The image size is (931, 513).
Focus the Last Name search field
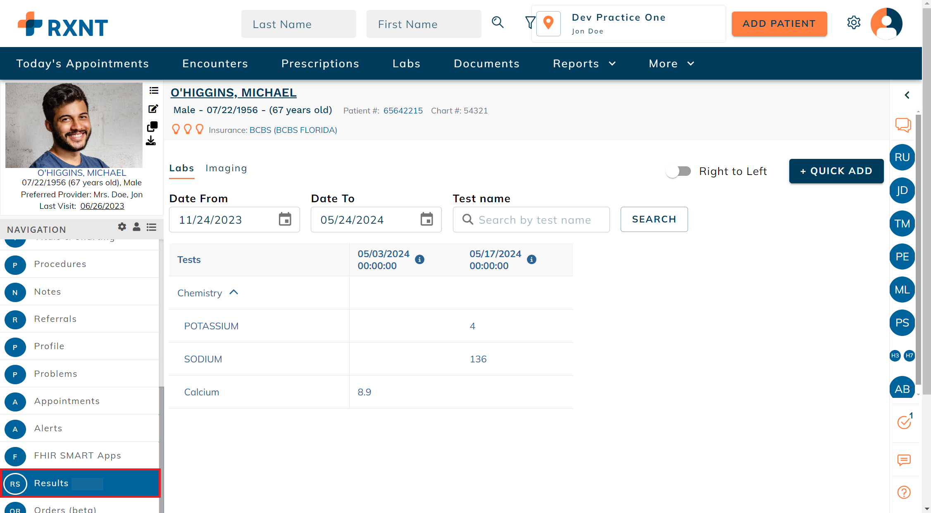[x=299, y=24]
